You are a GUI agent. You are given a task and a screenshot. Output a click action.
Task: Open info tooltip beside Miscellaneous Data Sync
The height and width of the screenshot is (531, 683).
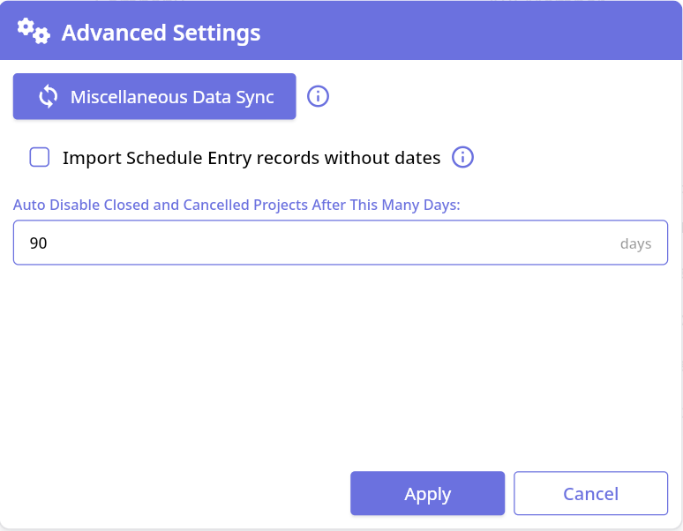pyautogui.click(x=318, y=96)
